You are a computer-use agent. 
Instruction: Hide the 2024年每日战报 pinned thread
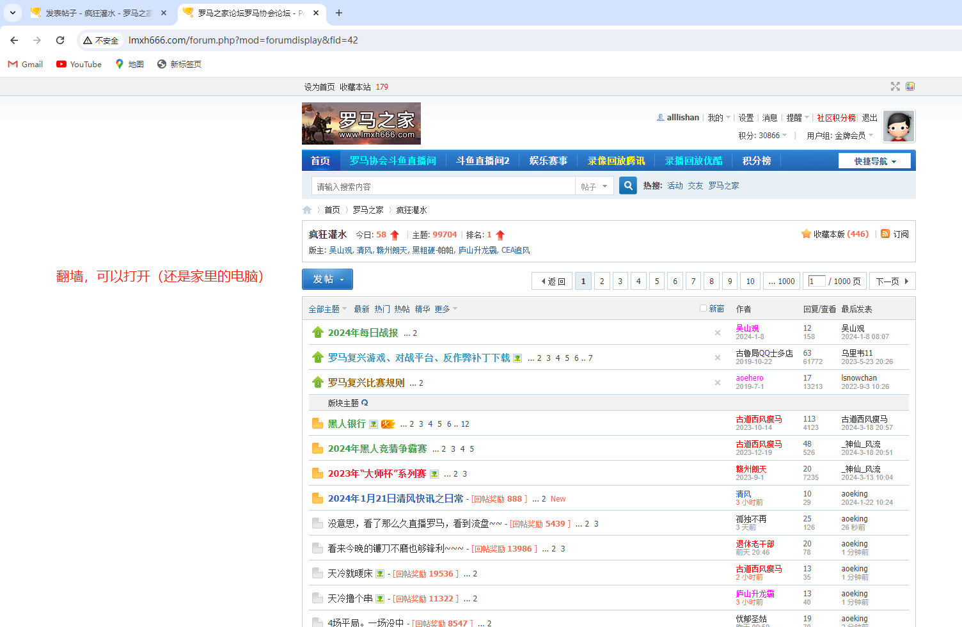(717, 333)
